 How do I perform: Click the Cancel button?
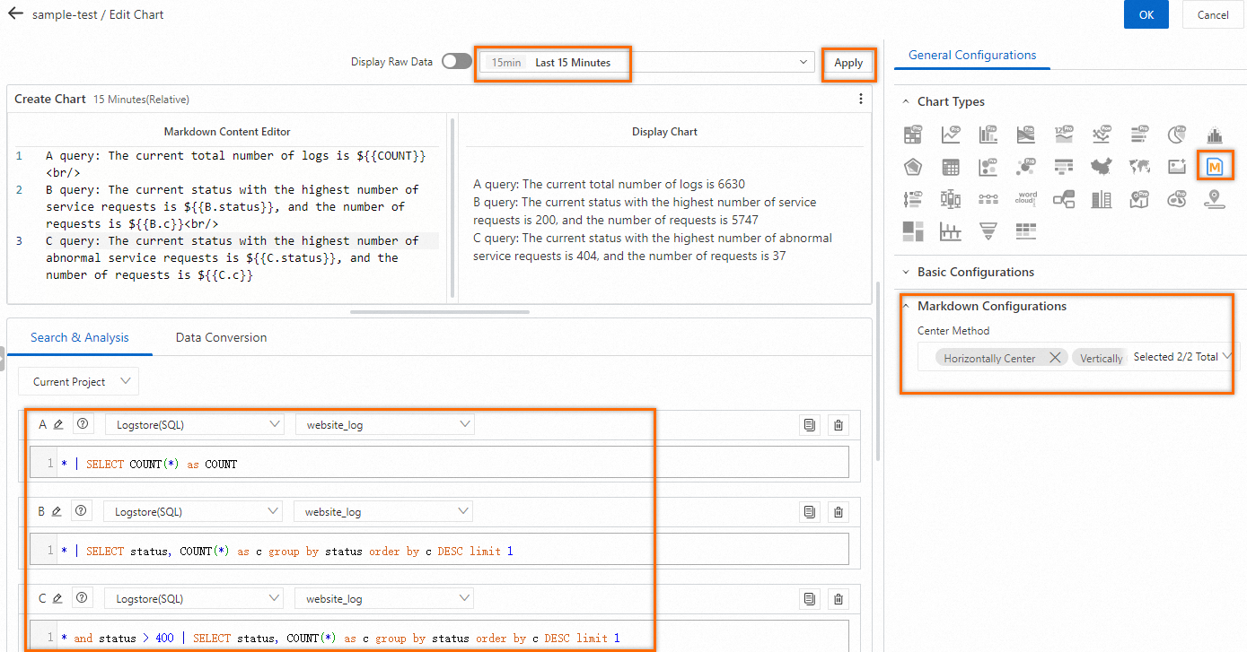[1213, 14]
